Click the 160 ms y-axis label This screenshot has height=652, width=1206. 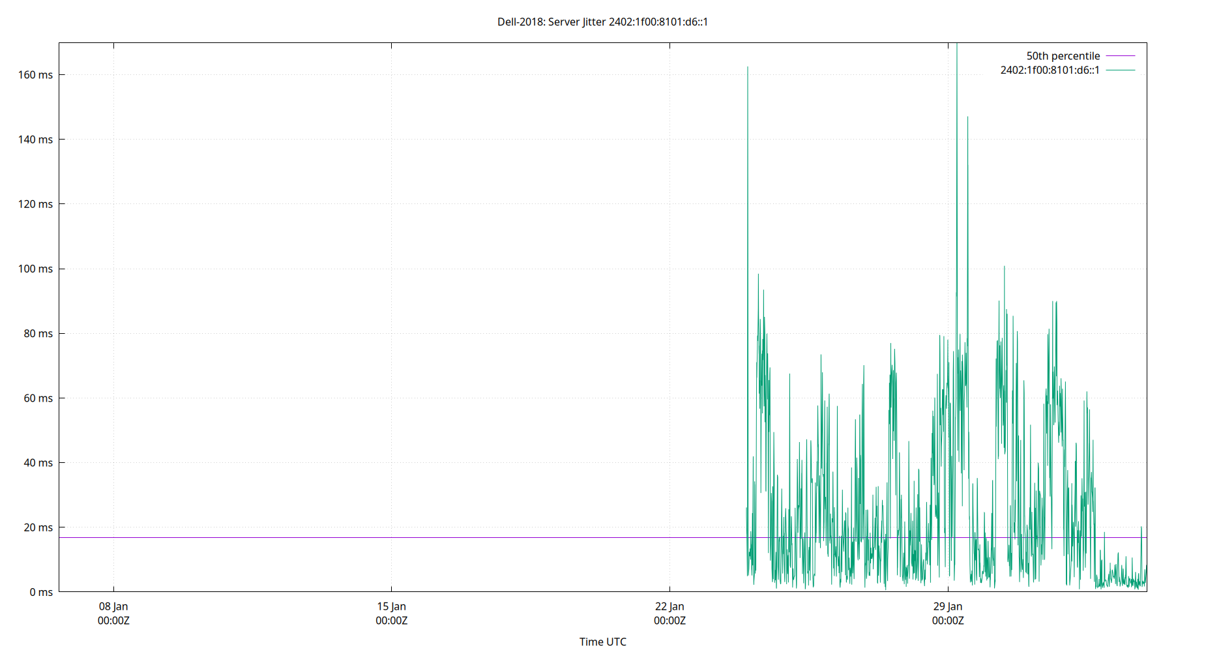(37, 74)
